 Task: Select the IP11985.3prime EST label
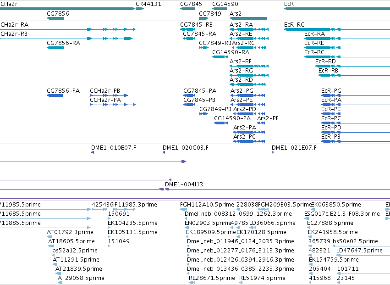tap(135, 205)
